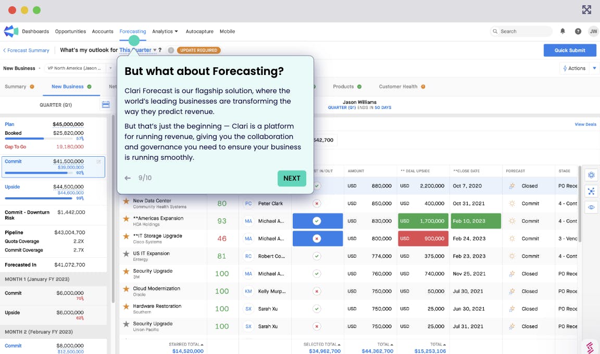This screenshot has height=354, width=600.
Task: Star the **Americas Expansion deal
Action: point(126,219)
